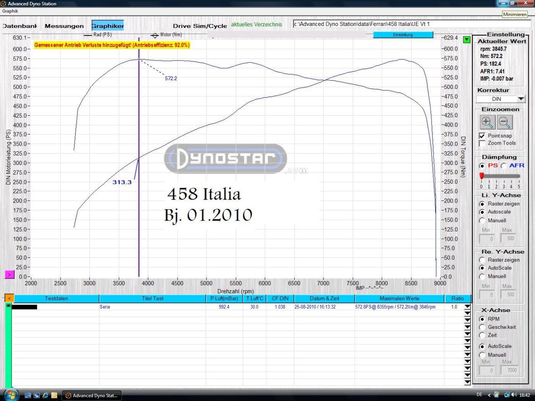Screen dimensions: 535x401
Task: Disable the Point snap checkbox
Action: 482,136
